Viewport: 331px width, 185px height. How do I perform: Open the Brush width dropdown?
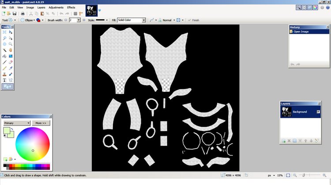tap(79, 20)
